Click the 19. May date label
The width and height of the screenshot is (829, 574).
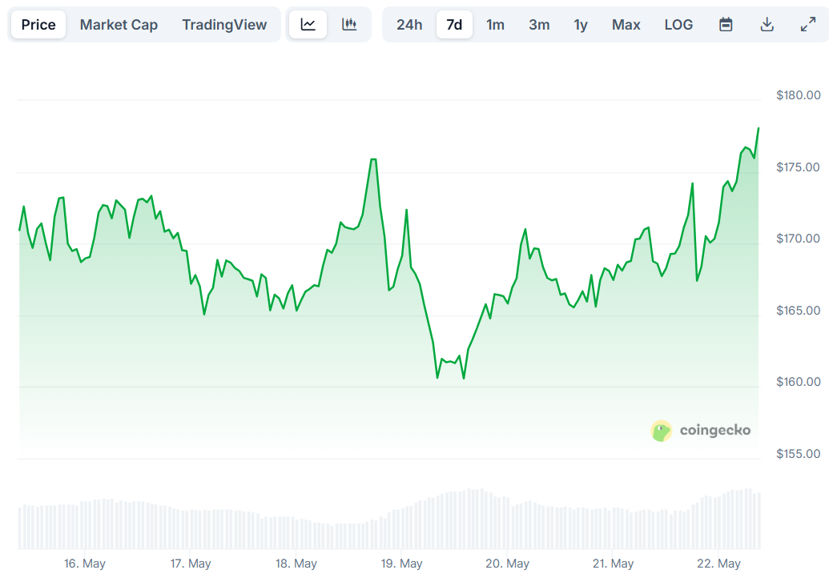coord(401,564)
